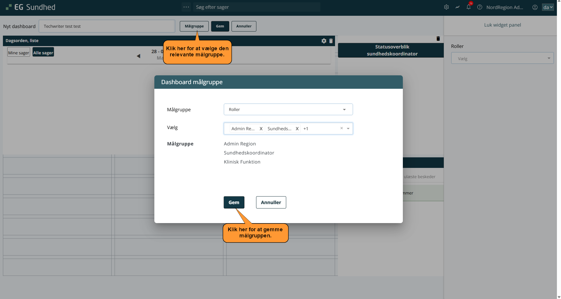
Task: Click Gem button in the dialog
Action: point(234,202)
